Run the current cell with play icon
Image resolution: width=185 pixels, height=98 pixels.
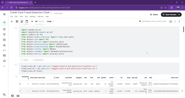(x=32, y=21)
